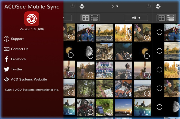The width and height of the screenshot is (180, 119).
Task: Open the climbing wall thumbnail in right list
Action: [172, 32]
